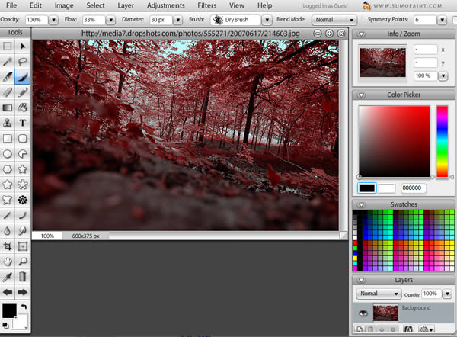
Task: Open the Symmetry Points dropdown arrow
Action: (x=442, y=20)
